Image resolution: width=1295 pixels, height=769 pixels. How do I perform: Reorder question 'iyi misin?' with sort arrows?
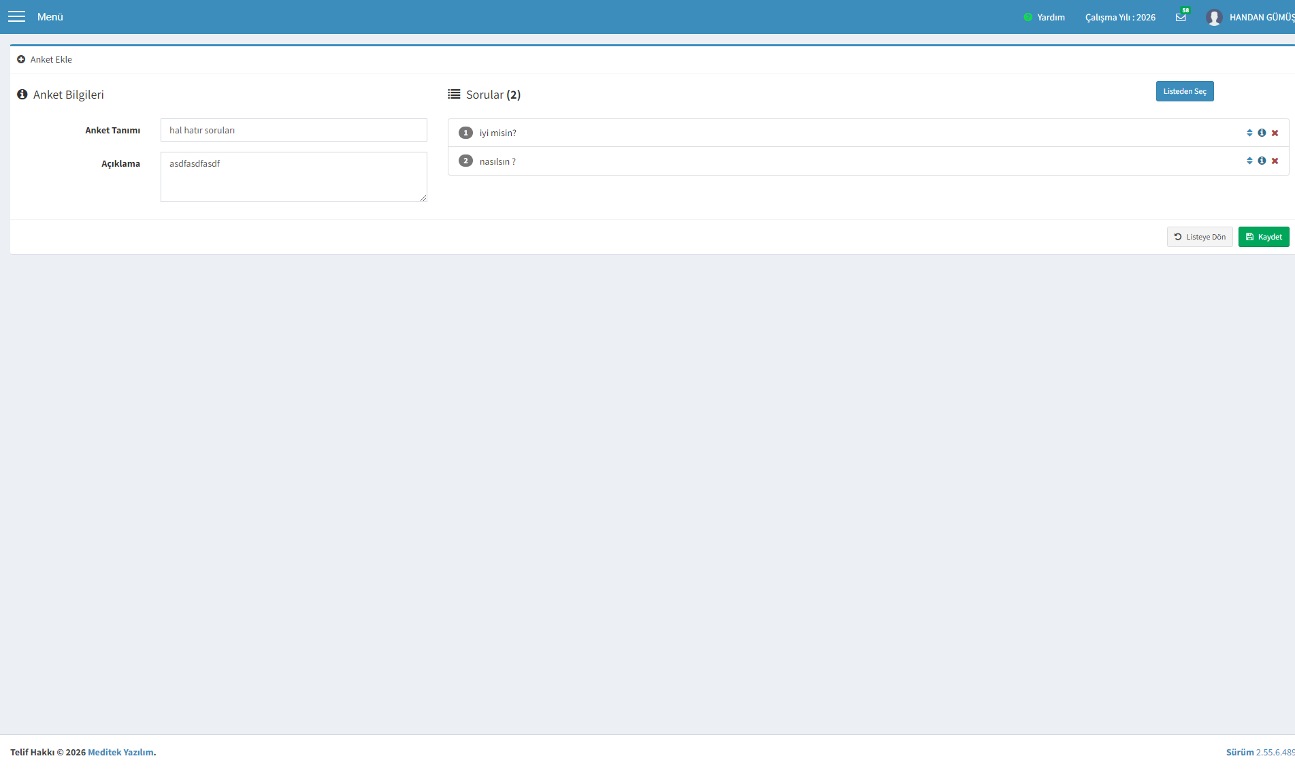pos(1249,133)
